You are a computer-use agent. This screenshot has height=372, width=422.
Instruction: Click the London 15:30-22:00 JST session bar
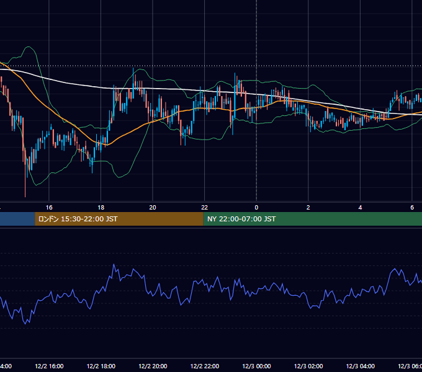tap(119, 219)
